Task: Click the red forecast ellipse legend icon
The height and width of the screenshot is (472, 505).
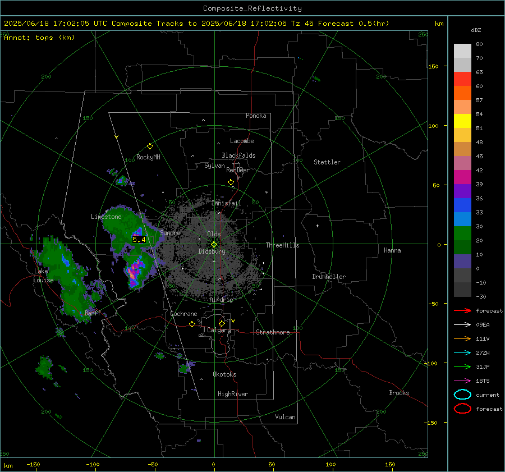Action: [462, 409]
